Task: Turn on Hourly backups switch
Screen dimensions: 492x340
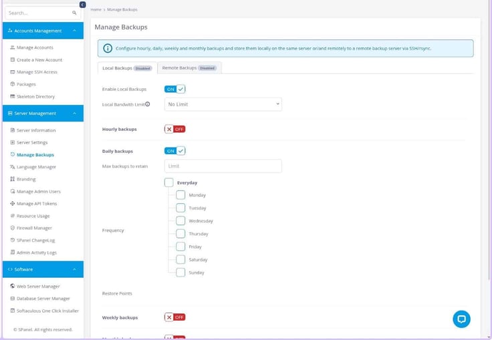Action: click(x=174, y=129)
